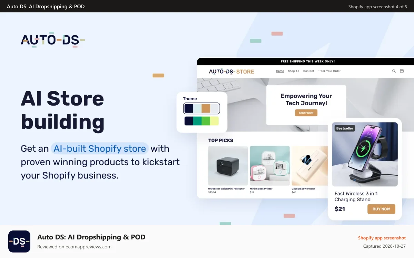Open Capsule power bank product image

click(309, 166)
